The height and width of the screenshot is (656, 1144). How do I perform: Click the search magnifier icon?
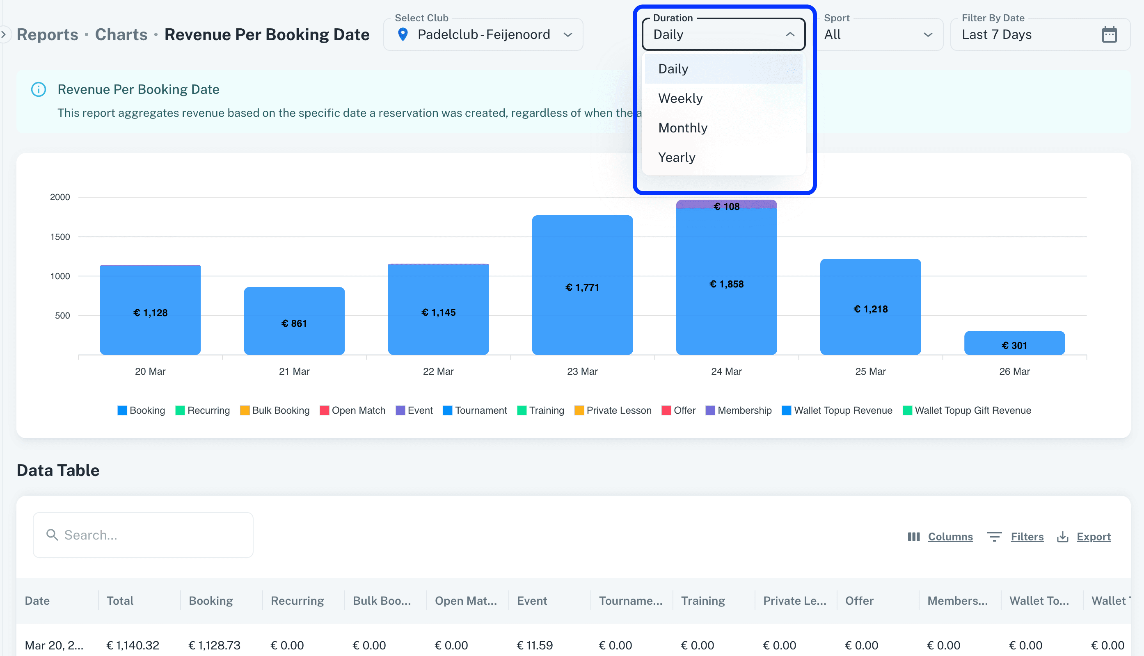52,535
